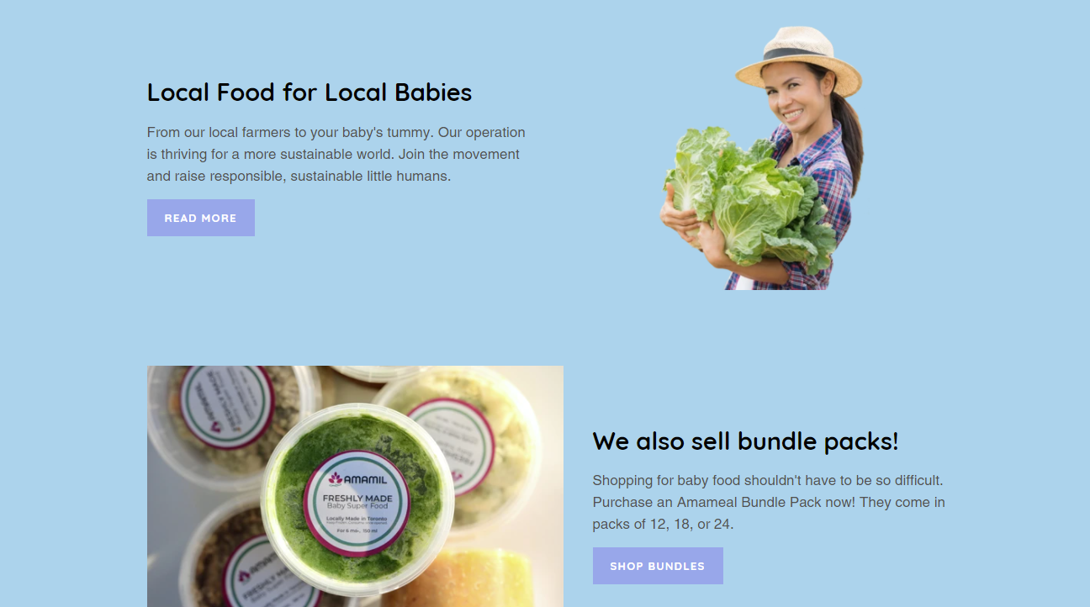The height and width of the screenshot is (607, 1090).
Task: Click the pale puree container behind the green one
Action: point(471,437)
